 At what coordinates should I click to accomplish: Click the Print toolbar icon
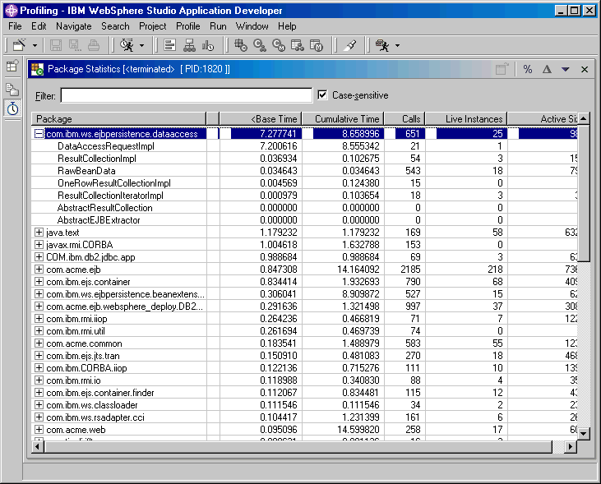point(95,45)
